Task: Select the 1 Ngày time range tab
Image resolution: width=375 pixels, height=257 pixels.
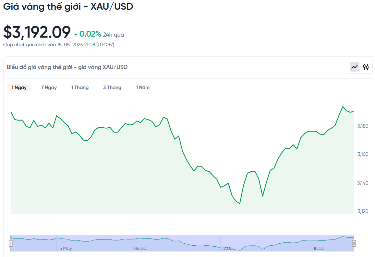Action: tap(19, 88)
